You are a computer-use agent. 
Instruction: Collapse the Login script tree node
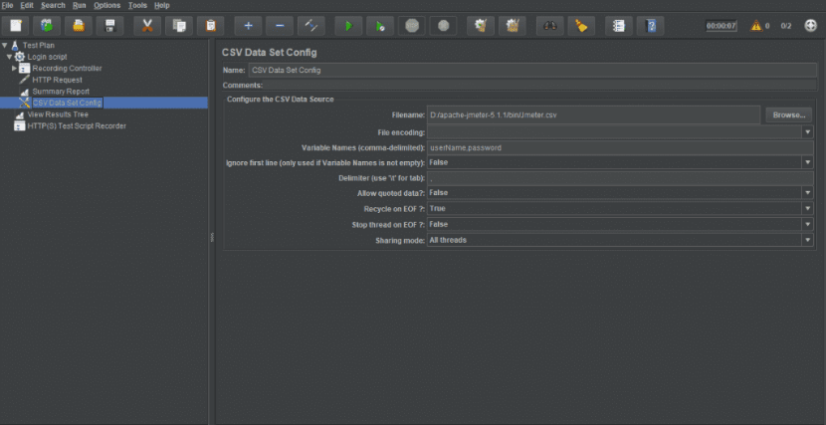pyautogui.click(x=9, y=57)
